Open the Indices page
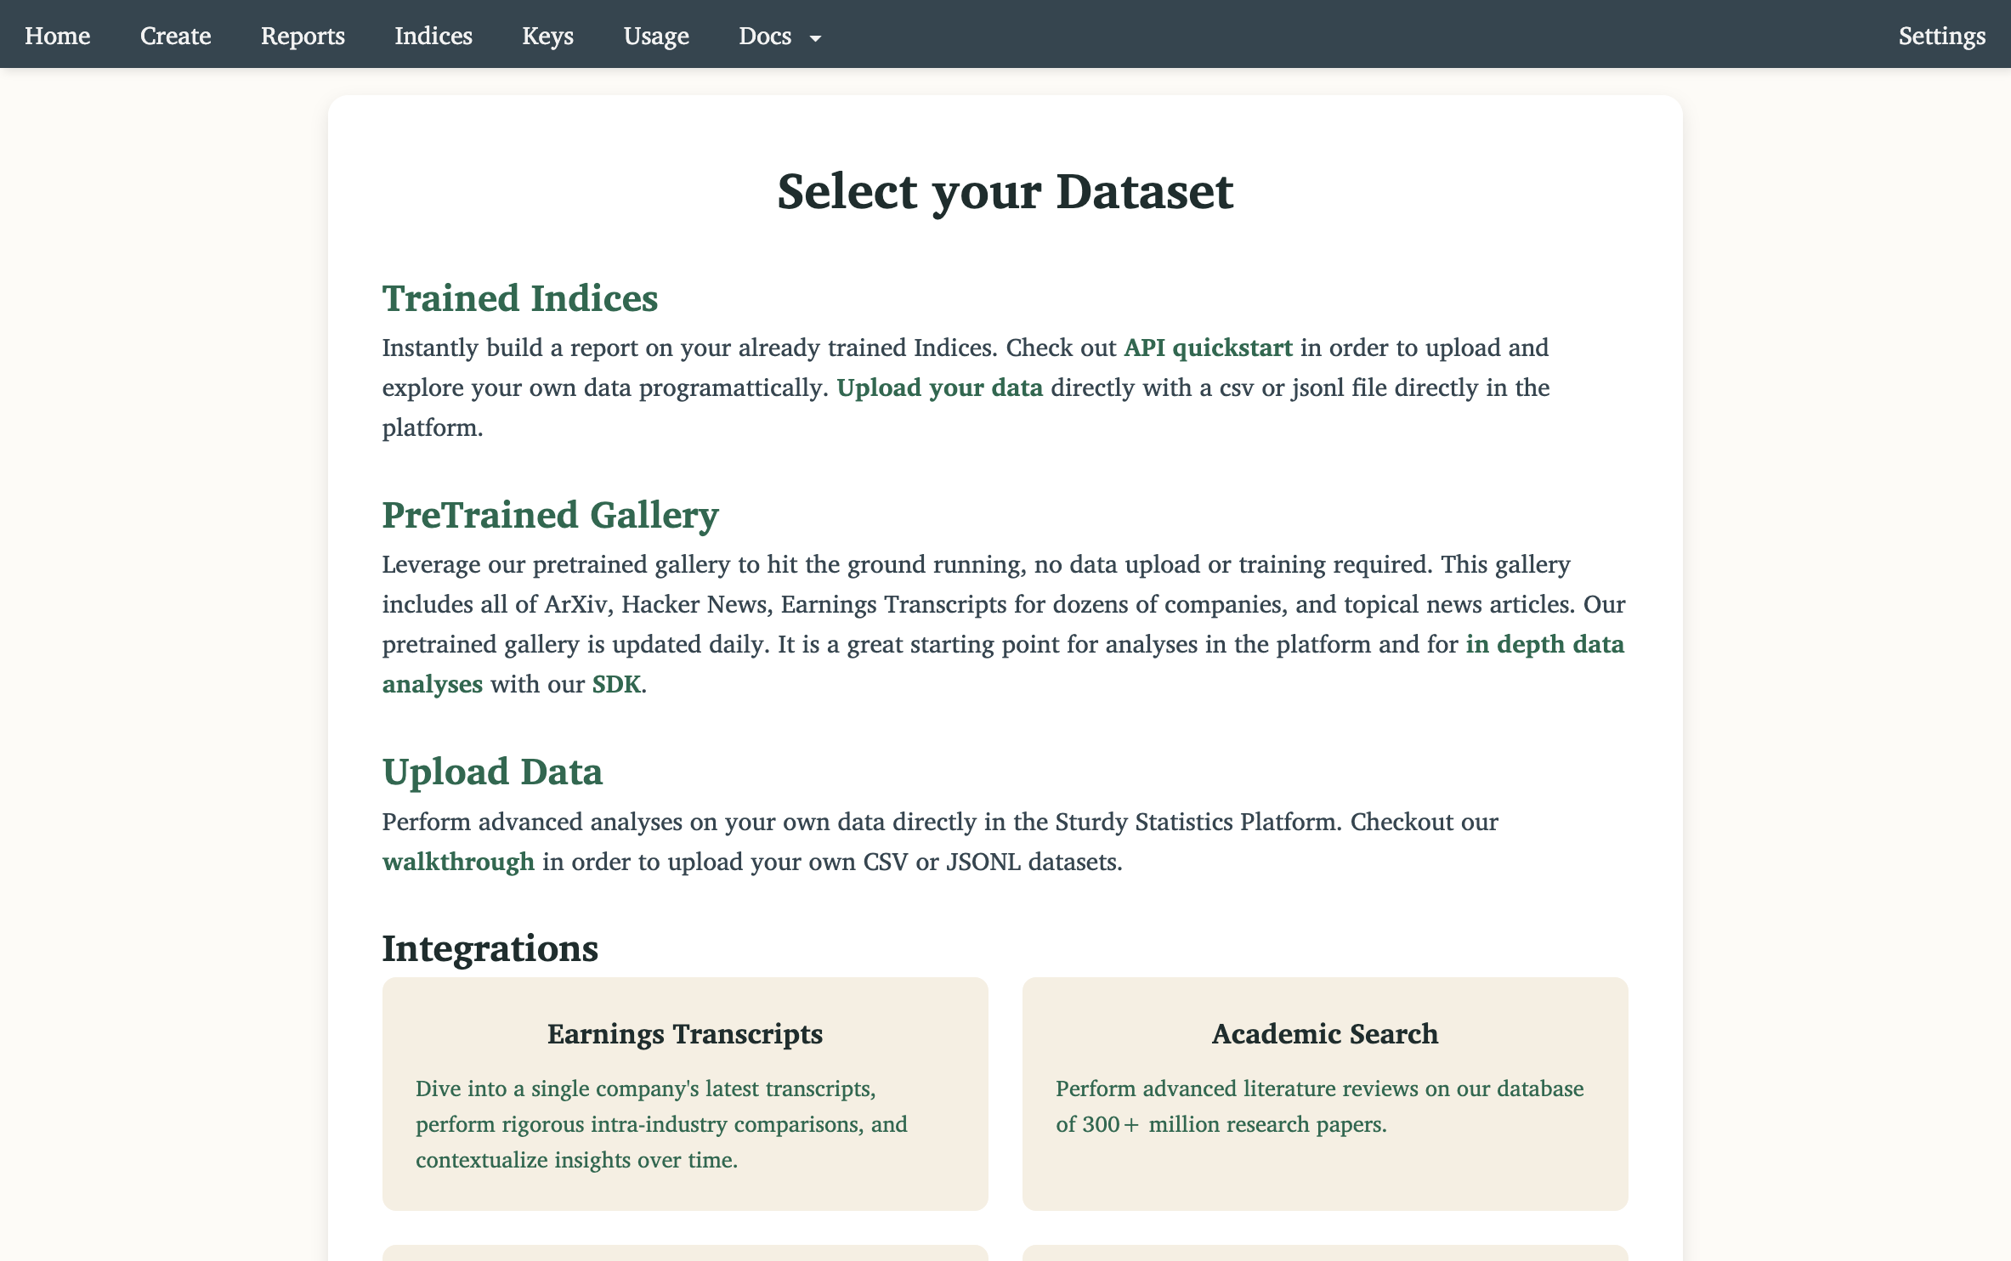Image resolution: width=2011 pixels, height=1261 pixels. (433, 36)
